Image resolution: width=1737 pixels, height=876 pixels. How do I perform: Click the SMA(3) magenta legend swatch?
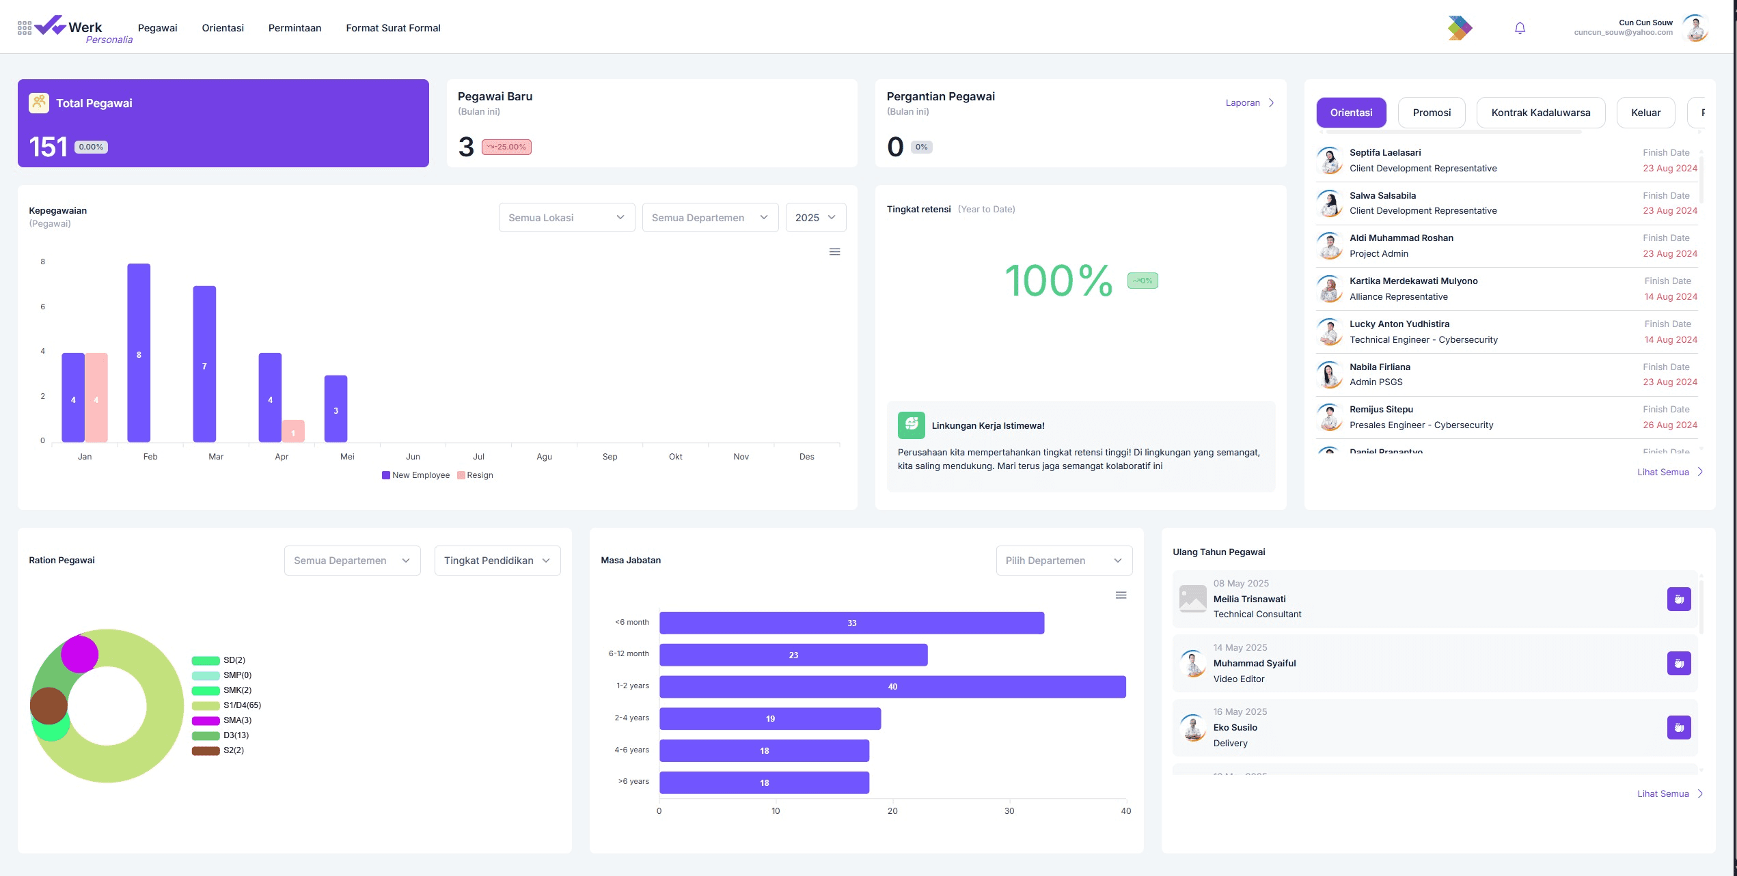tap(205, 720)
